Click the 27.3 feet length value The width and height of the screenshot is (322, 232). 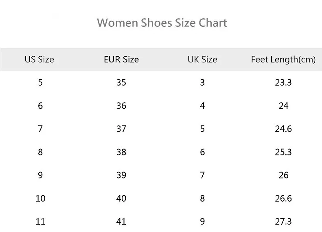(283, 221)
